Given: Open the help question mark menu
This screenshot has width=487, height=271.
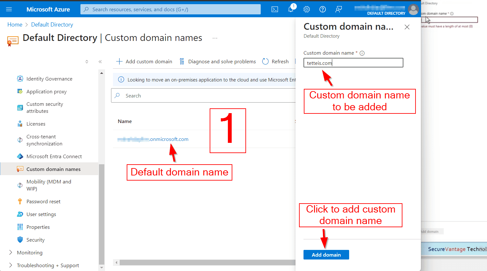Looking at the screenshot, I should pos(323,9).
